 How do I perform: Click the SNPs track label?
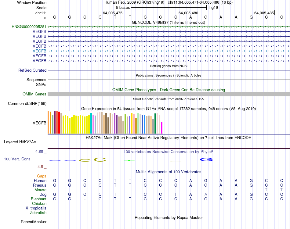[41, 84]
